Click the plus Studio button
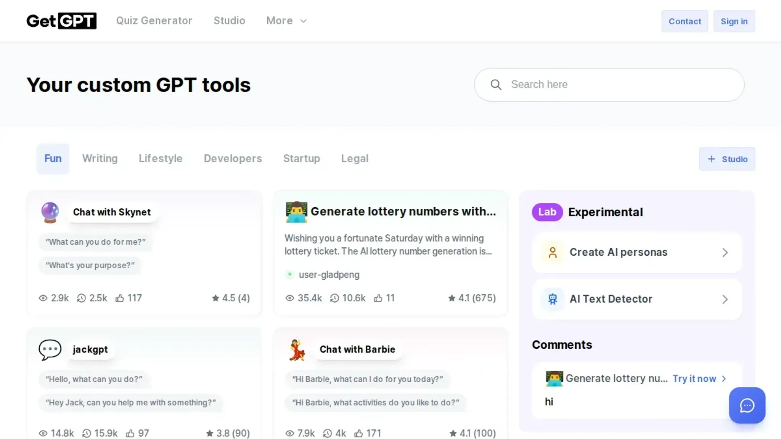The width and height of the screenshot is (781, 439). tap(727, 159)
